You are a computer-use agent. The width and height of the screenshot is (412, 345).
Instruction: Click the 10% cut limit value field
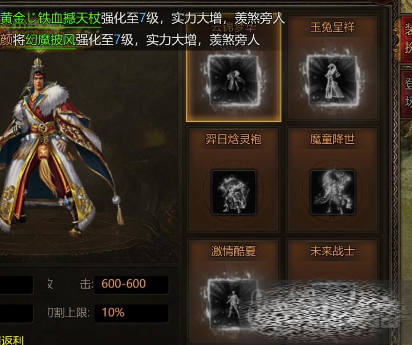click(131, 313)
